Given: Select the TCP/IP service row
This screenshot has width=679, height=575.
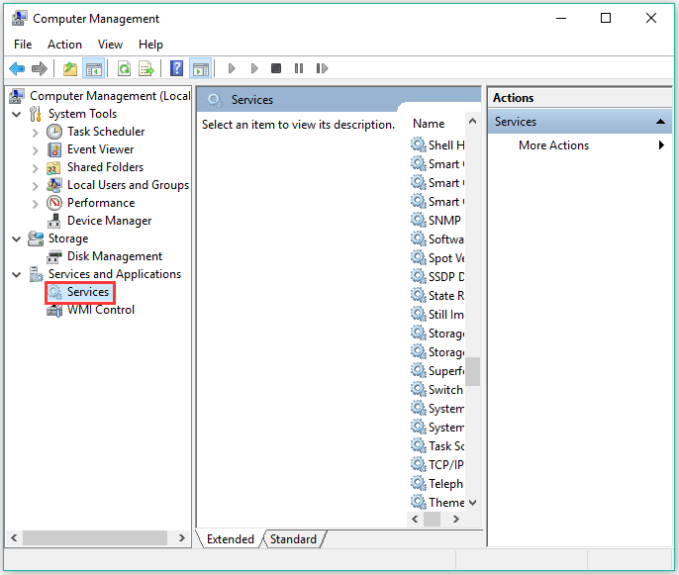Looking at the screenshot, I should (x=437, y=465).
